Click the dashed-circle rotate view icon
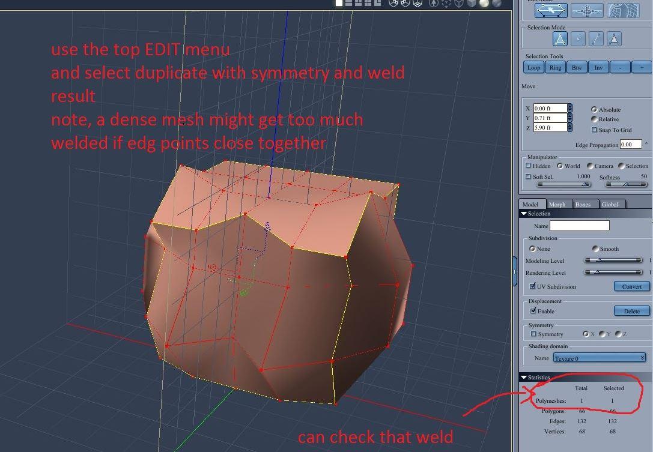Image resolution: width=653 pixels, height=452 pixels. click(446, 3)
